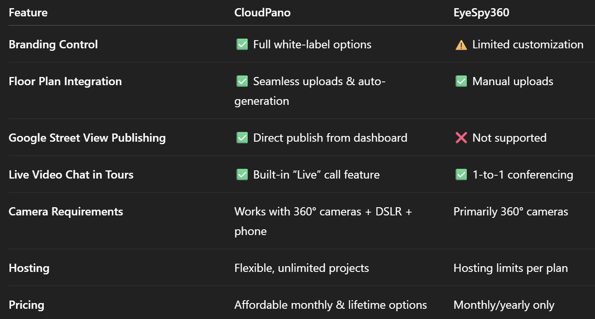The height and width of the screenshot is (319, 595).
Task: Click the text Monthly/yearly only
Action: (x=504, y=305)
